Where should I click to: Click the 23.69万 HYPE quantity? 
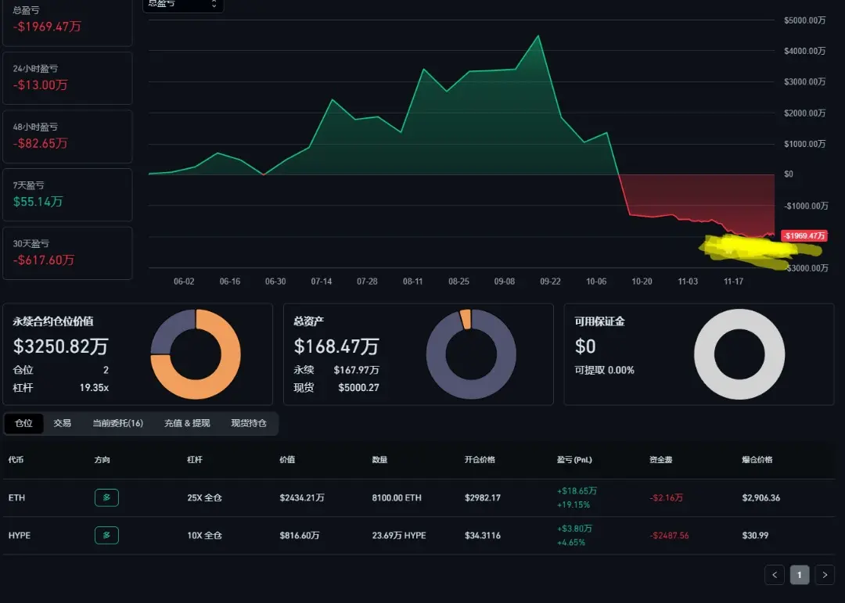[399, 535]
